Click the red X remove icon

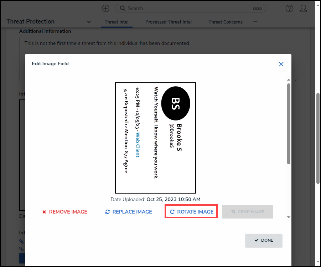point(44,212)
